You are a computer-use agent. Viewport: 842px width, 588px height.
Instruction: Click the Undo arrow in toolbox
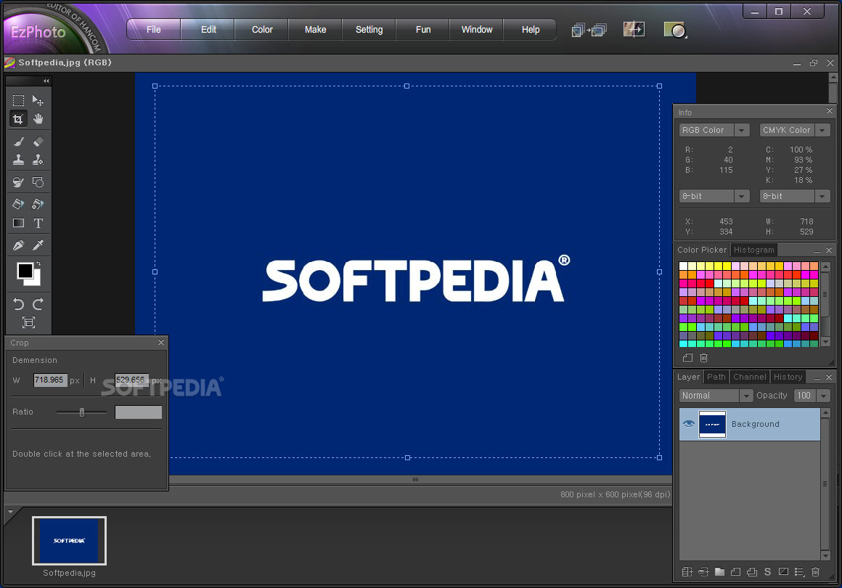tap(18, 304)
